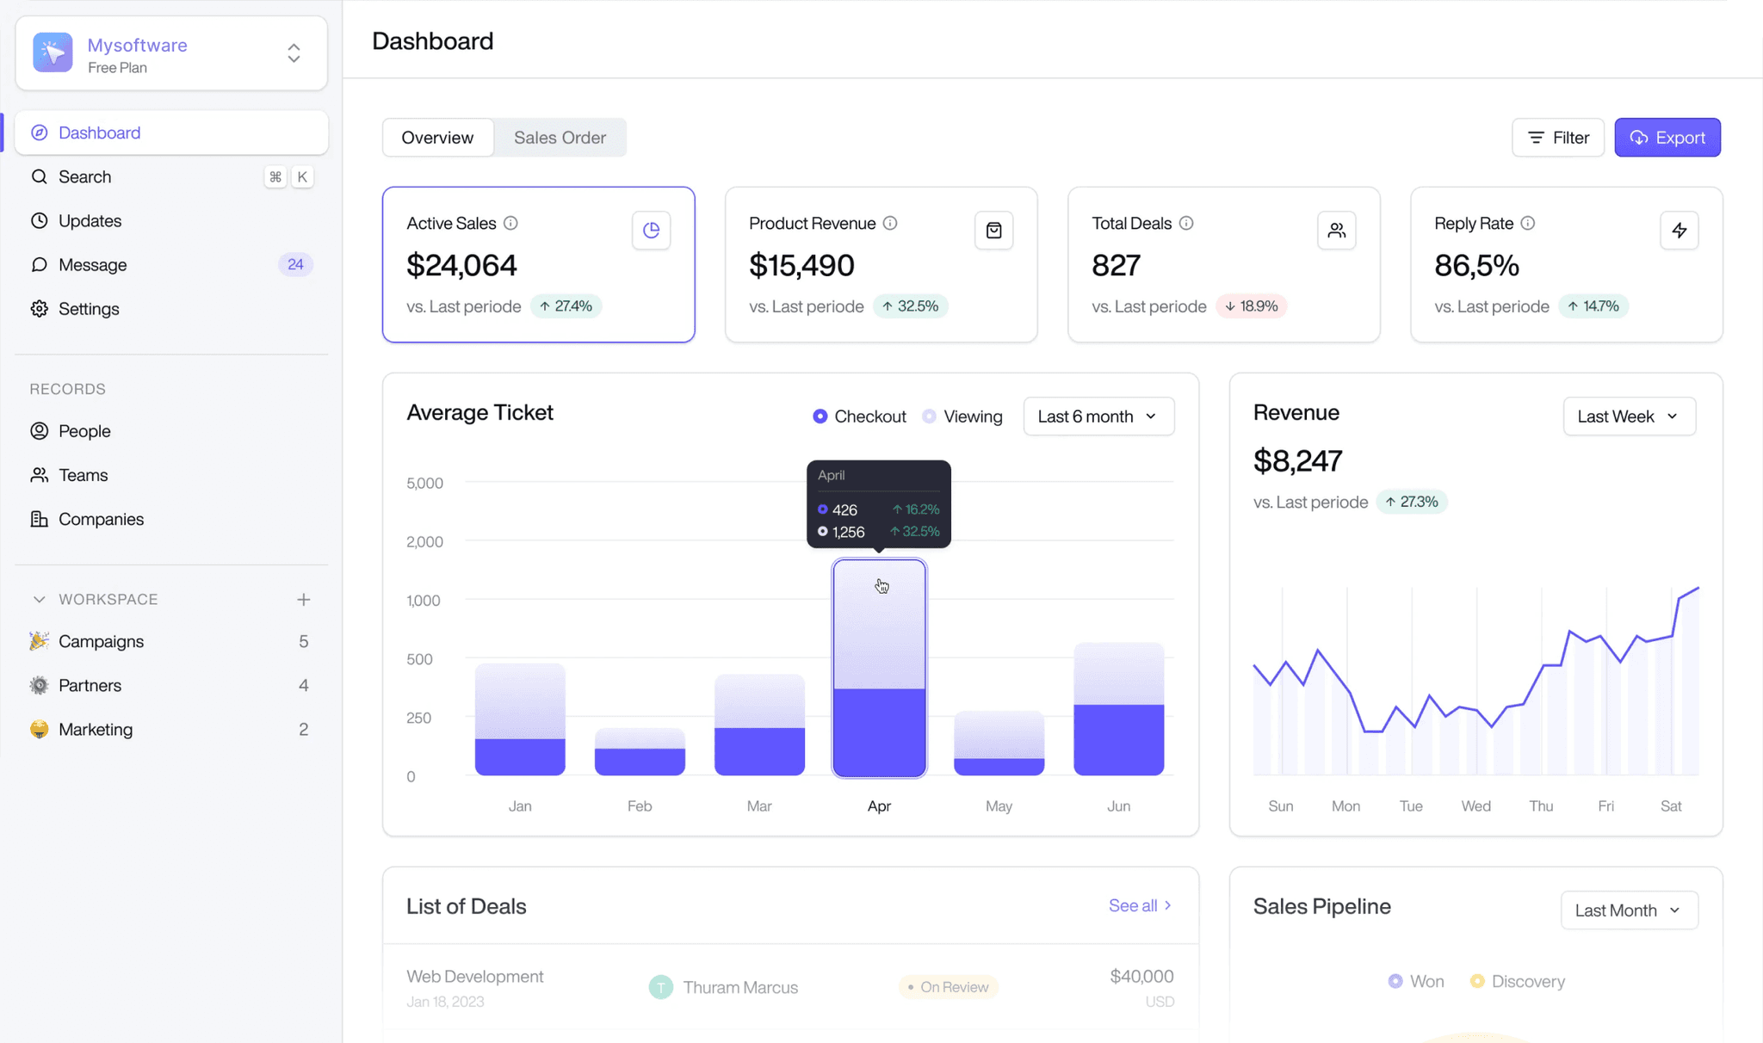Click the lightning bolt icon in Reply Rate card
This screenshot has height=1043, width=1763.
click(x=1679, y=230)
